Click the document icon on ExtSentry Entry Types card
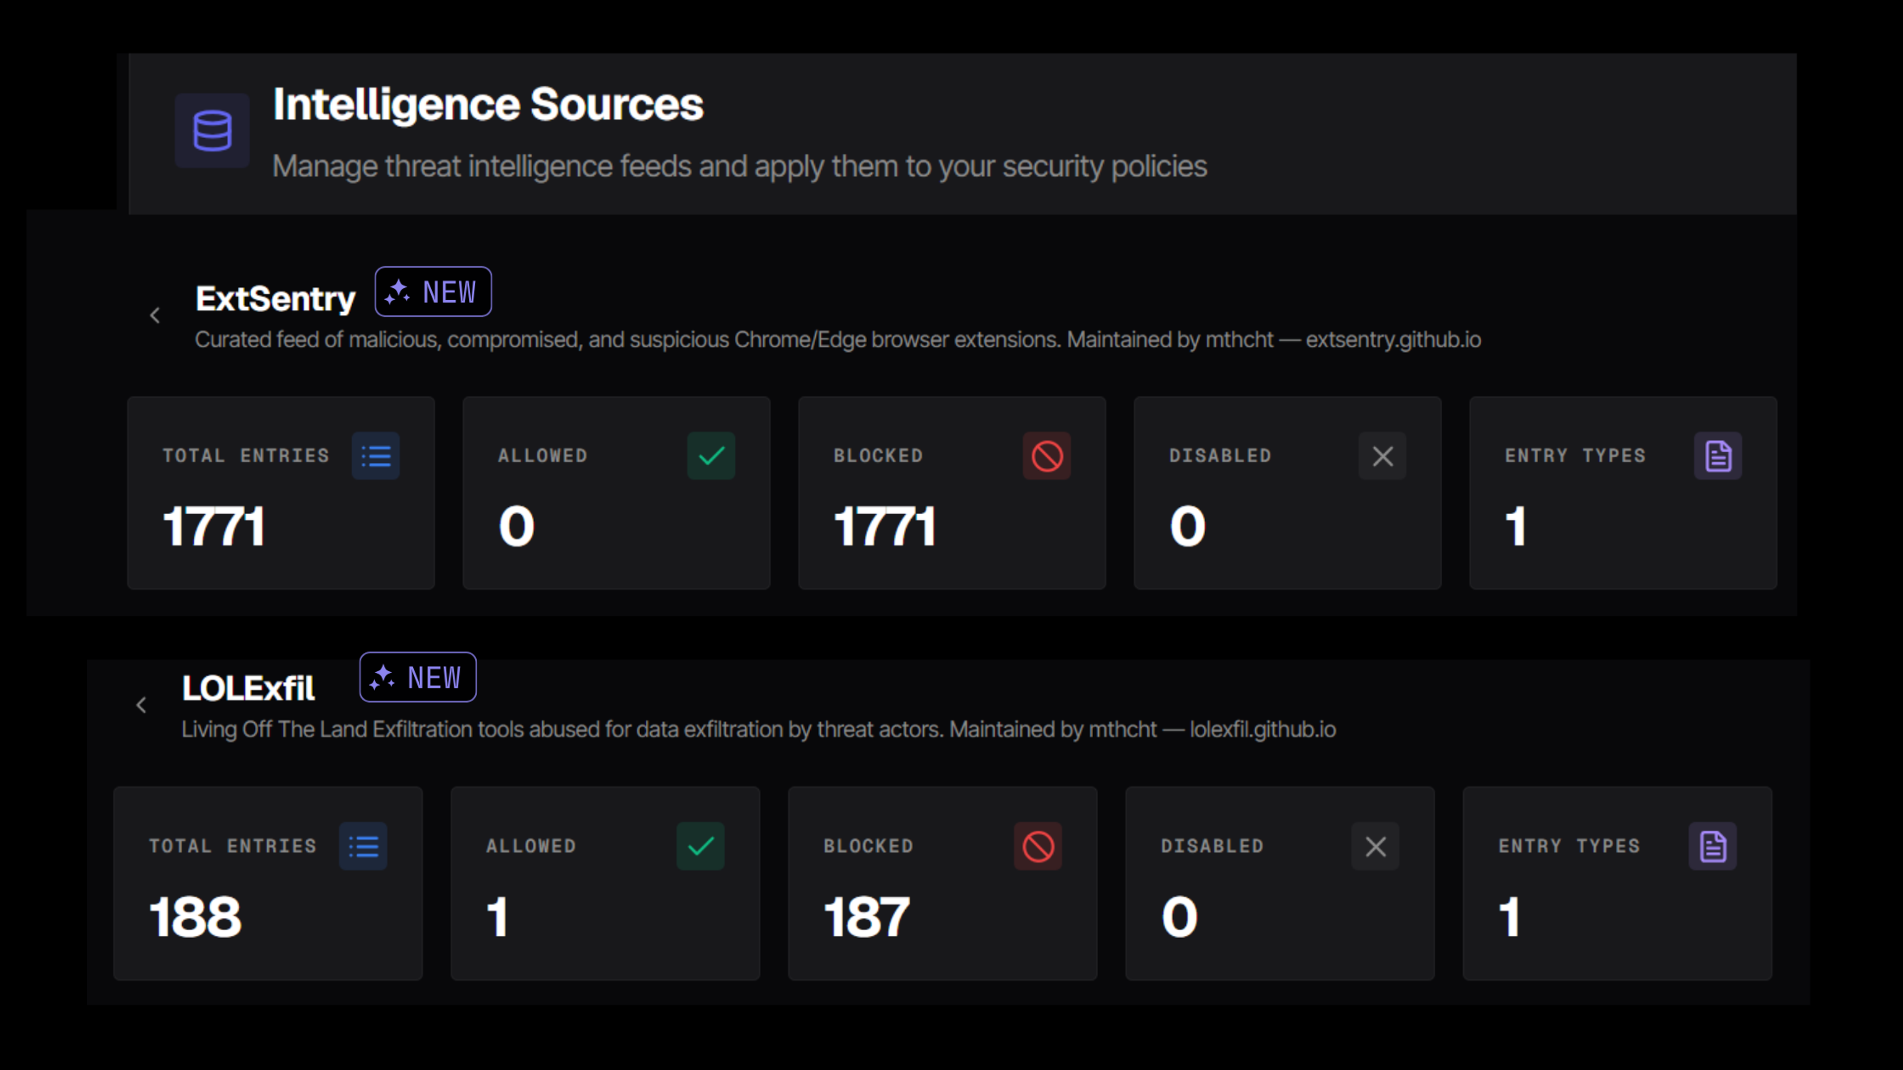The height and width of the screenshot is (1070, 1903). (x=1718, y=456)
